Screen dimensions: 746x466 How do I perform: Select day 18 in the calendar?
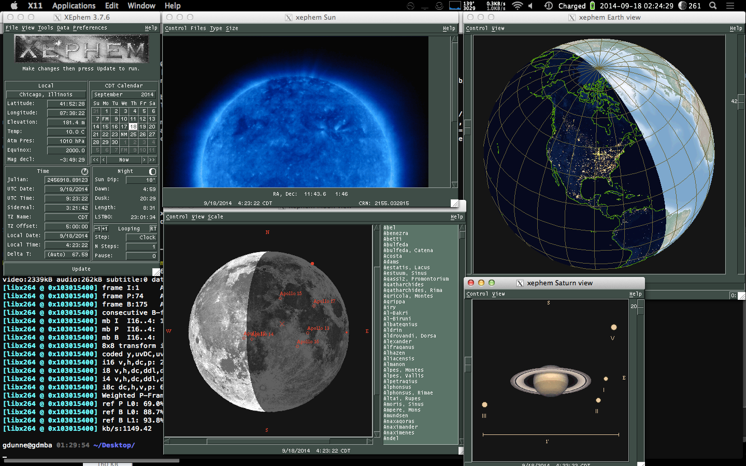pos(133,127)
